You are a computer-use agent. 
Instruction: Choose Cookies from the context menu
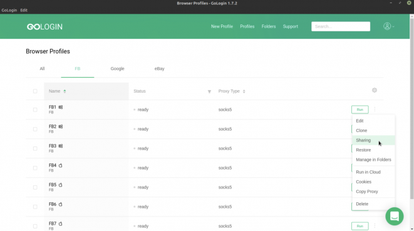(373, 182)
